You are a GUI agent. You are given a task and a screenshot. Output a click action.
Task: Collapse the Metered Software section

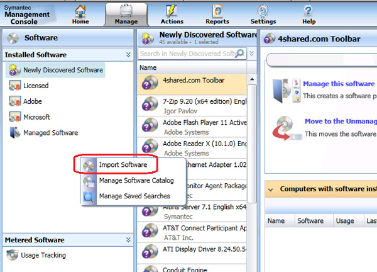[128, 240]
